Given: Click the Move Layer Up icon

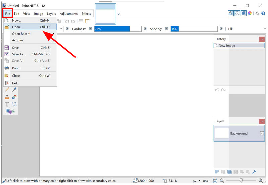Looking at the screenshot, I should pos(242,172).
